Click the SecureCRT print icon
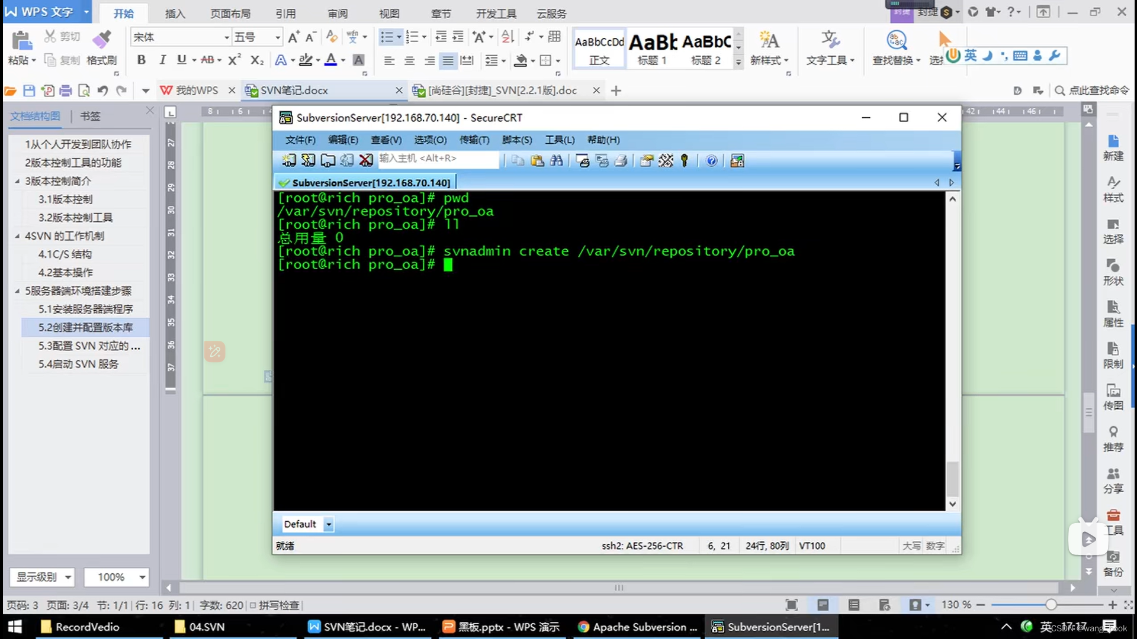The height and width of the screenshot is (639, 1137). point(621,160)
